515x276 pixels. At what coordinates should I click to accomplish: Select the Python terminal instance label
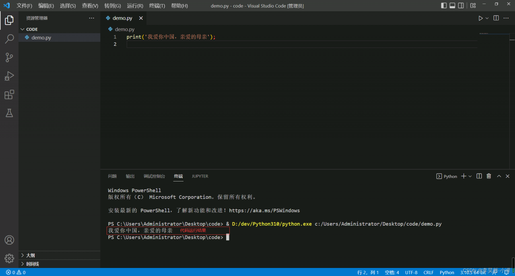pos(447,176)
